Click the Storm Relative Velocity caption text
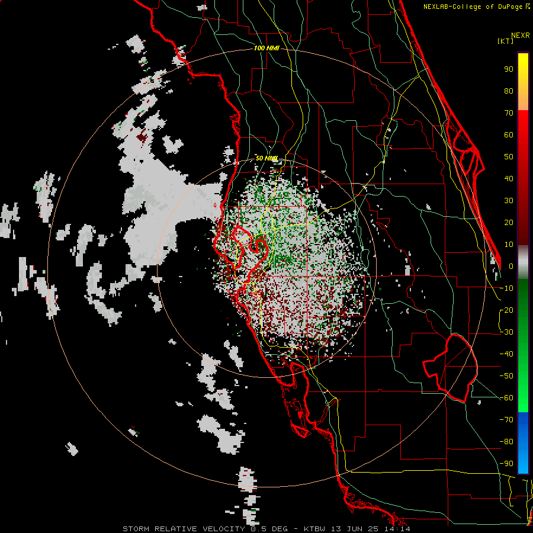The width and height of the screenshot is (533, 533). (266, 529)
